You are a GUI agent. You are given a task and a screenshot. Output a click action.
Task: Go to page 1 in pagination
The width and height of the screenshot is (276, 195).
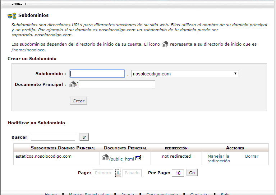(118, 173)
